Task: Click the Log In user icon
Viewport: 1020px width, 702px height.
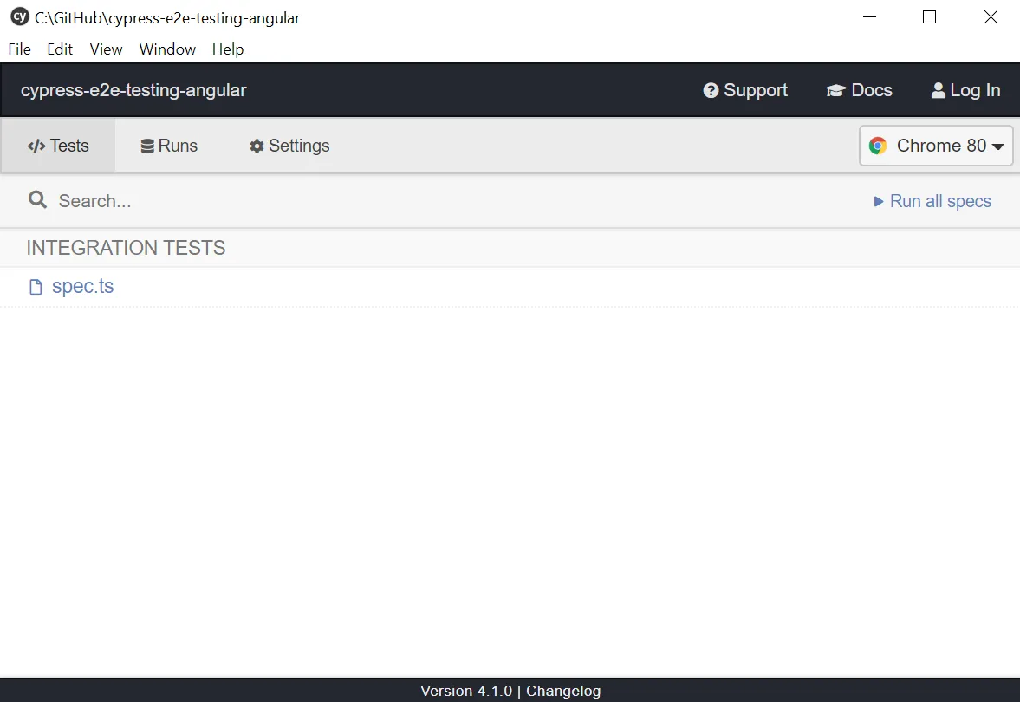Action: pos(938,91)
